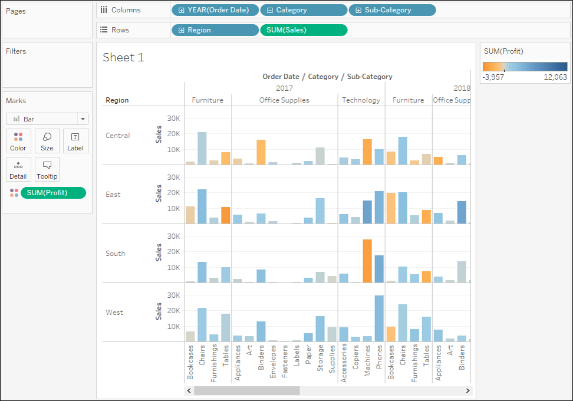Open the Label marks card
The width and height of the screenshot is (573, 401).
[75, 141]
